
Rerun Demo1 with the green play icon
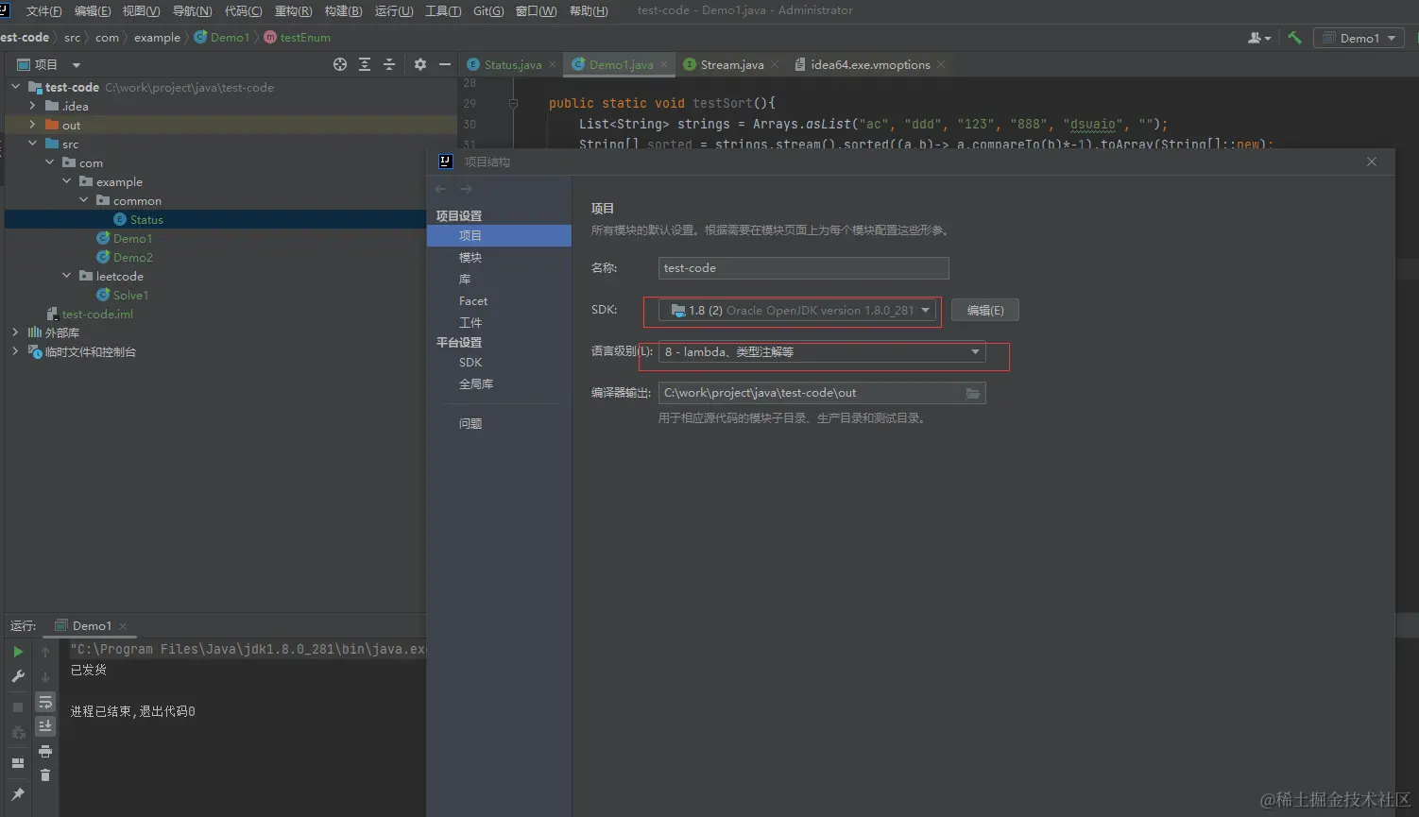18,652
